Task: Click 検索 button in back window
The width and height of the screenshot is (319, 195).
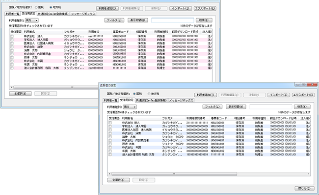Action: (x=204, y=20)
